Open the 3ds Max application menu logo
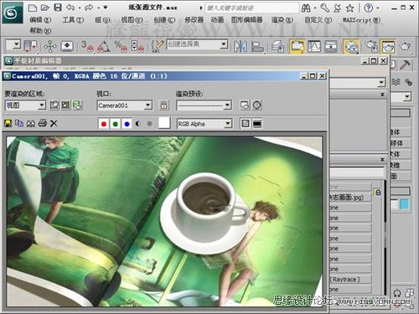 tap(12, 13)
